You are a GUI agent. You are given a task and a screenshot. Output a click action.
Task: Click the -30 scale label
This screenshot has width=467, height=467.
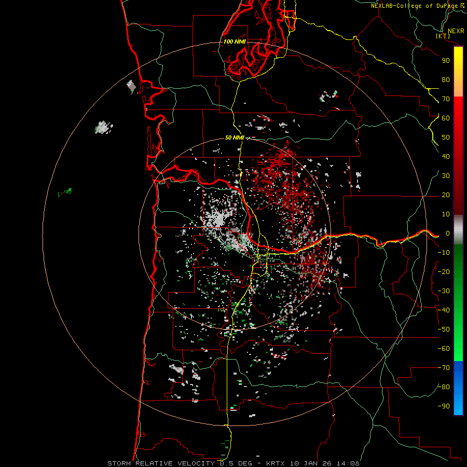[444, 291]
